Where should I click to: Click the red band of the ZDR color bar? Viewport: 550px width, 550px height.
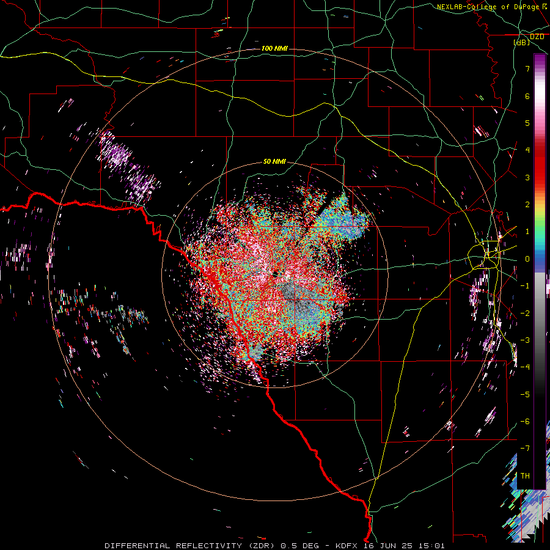point(540,165)
